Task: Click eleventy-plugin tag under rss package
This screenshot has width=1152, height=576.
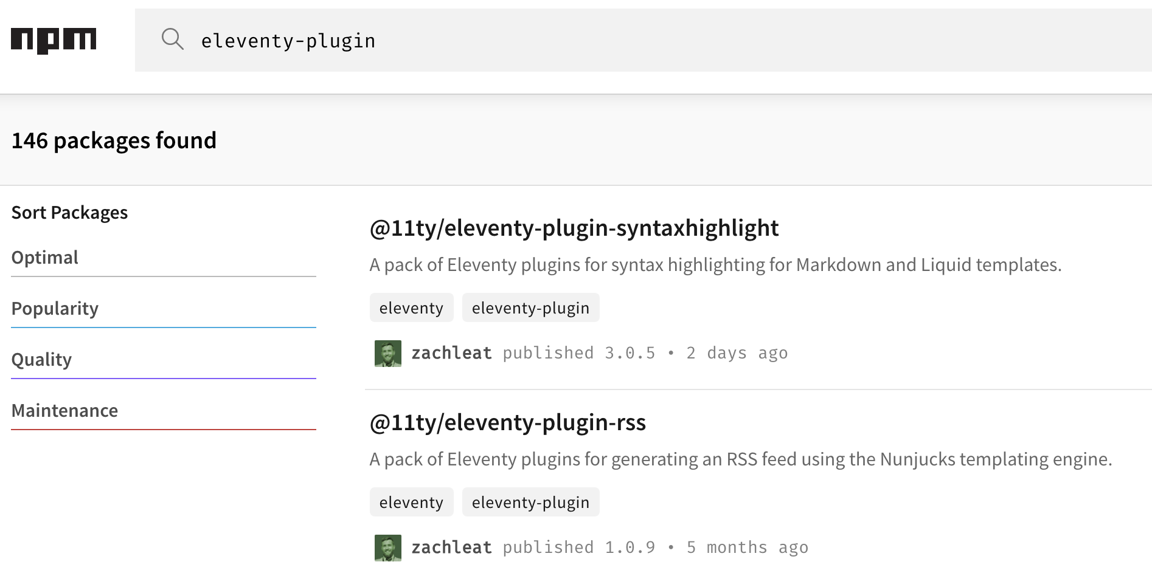Action: point(530,502)
